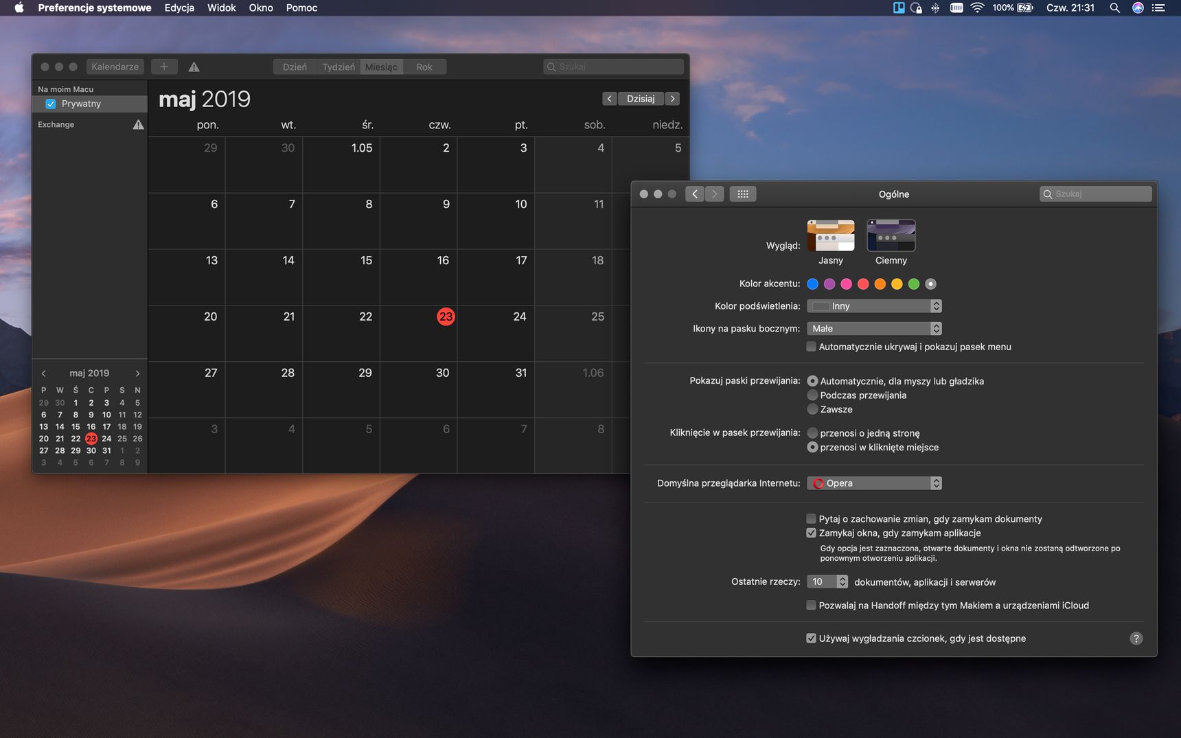Choose yellow accent color
Image resolution: width=1181 pixels, height=738 pixels.
tap(897, 284)
